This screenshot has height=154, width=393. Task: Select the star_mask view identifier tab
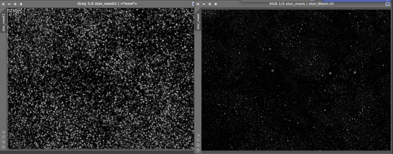click(198, 21)
